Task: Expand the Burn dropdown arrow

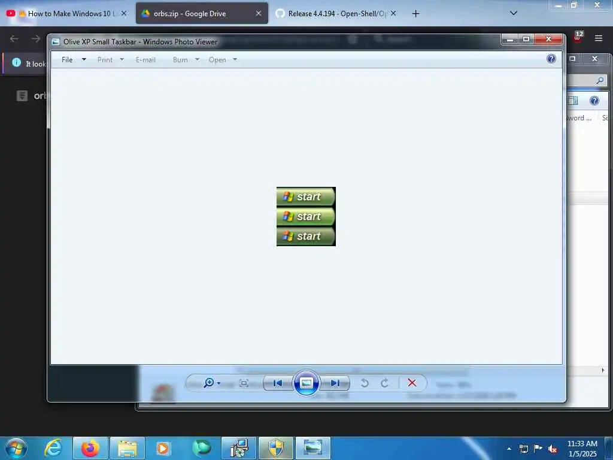Action: [197, 59]
